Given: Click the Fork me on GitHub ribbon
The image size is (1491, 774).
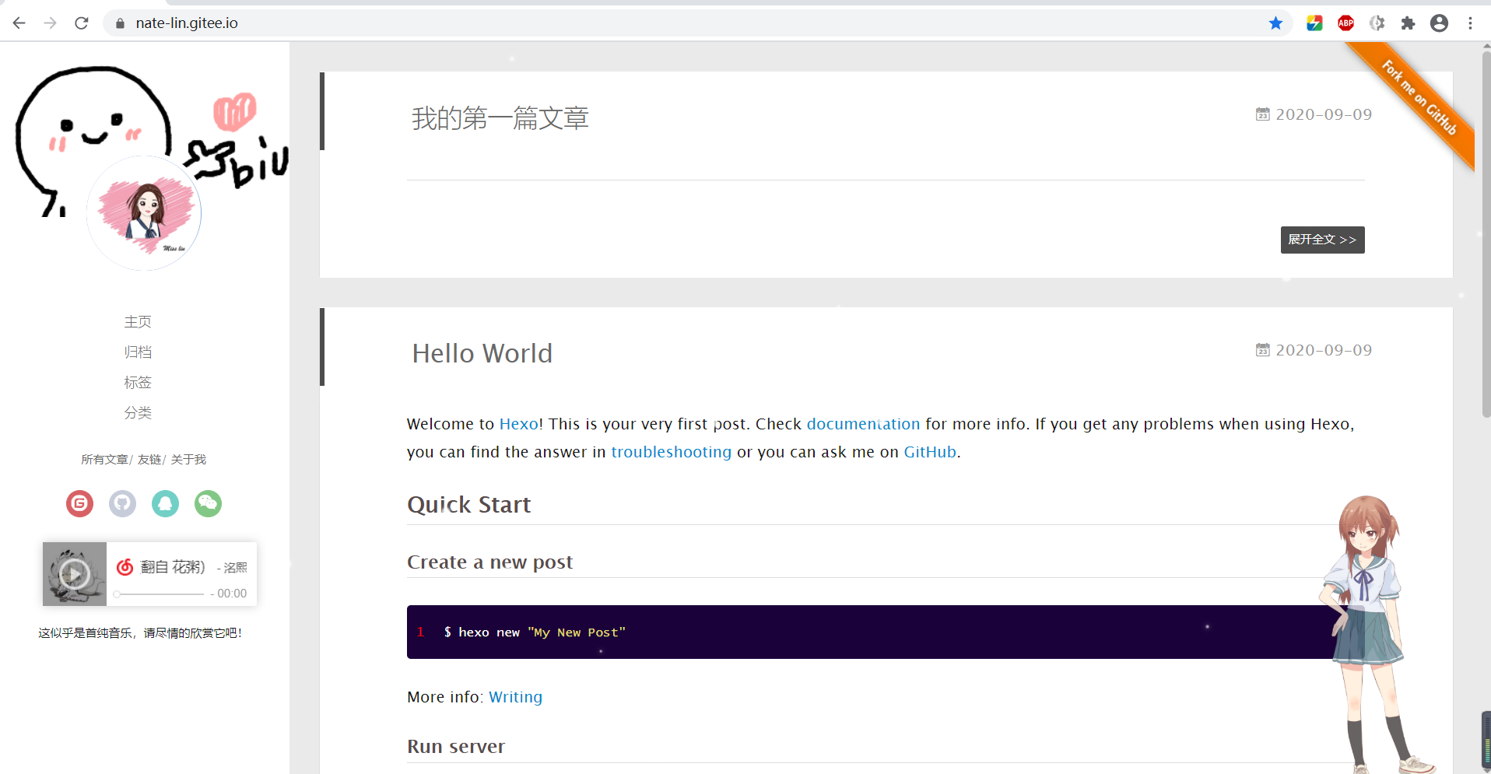Looking at the screenshot, I should tap(1419, 98).
